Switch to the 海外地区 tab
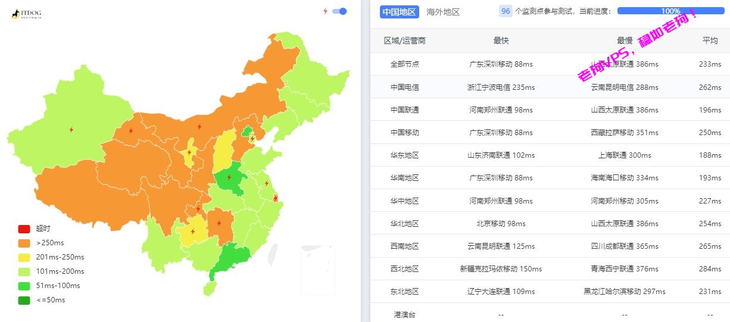Screen dimensions: 730x322 click(443, 12)
